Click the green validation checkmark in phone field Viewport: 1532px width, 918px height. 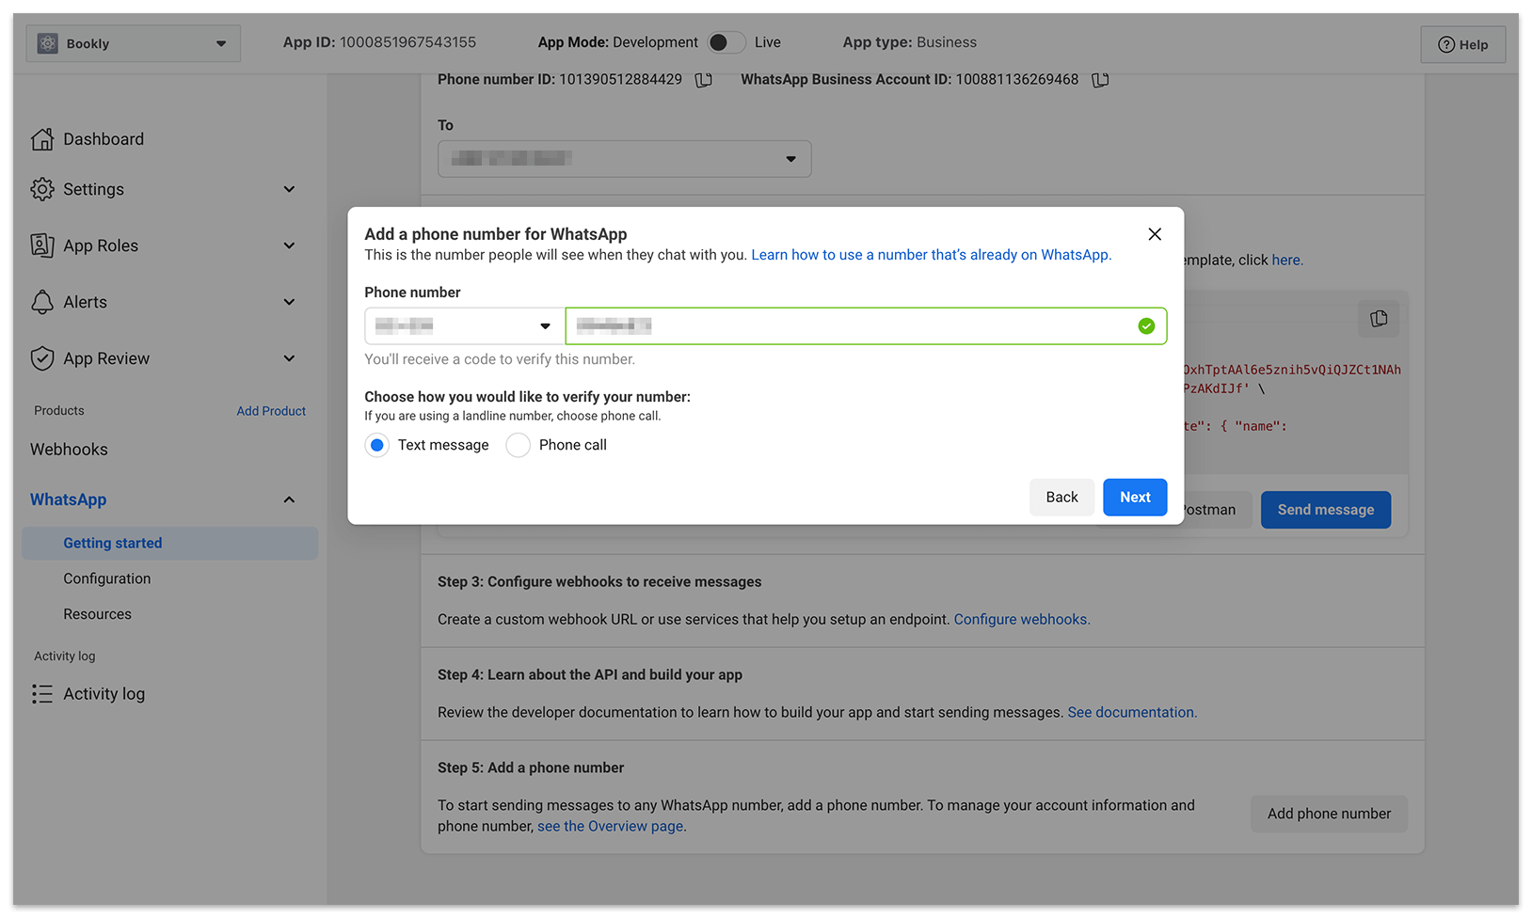1146,326
